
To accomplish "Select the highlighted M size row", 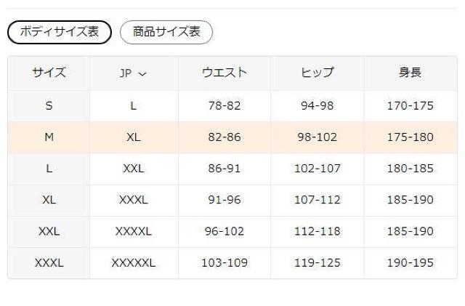I will [49, 137].
